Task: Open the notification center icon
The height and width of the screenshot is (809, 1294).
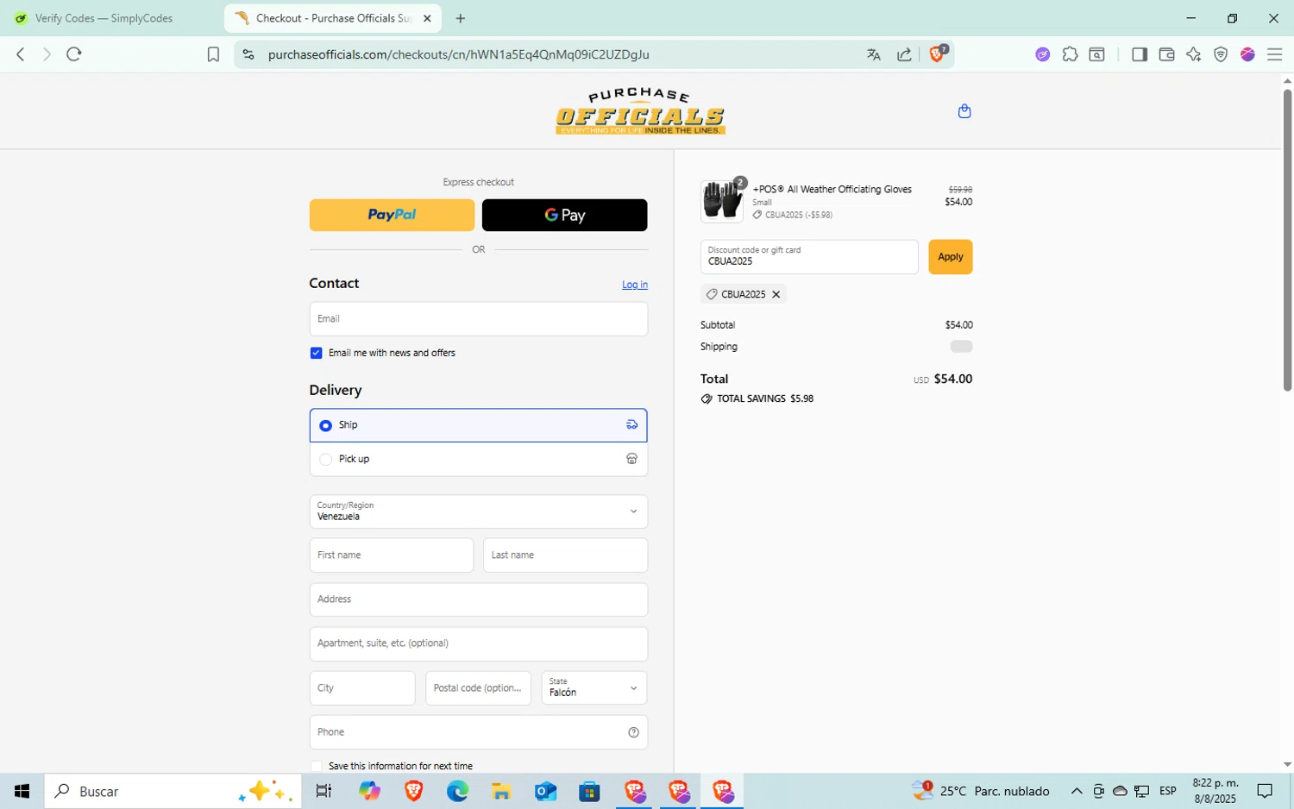Action: pos(1265,791)
